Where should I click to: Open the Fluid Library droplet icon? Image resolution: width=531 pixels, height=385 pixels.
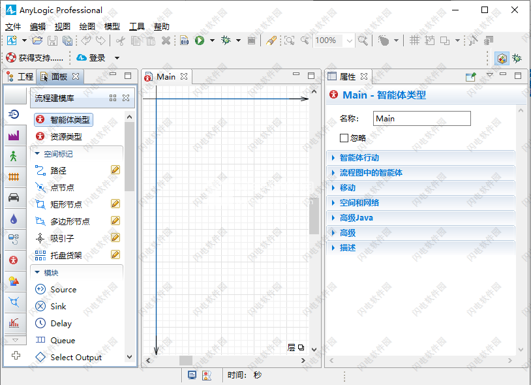(x=14, y=219)
